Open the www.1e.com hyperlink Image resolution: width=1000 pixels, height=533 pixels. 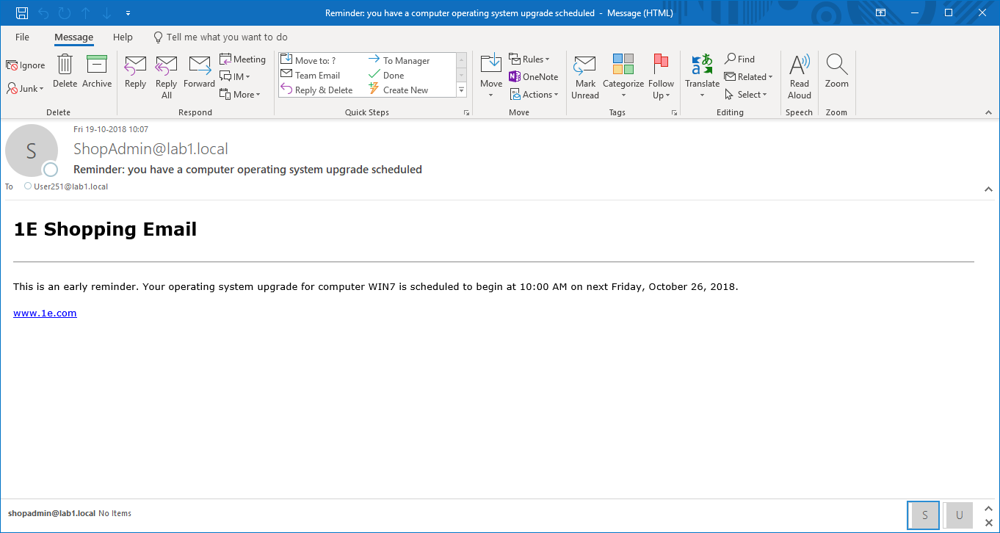click(45, 313)
